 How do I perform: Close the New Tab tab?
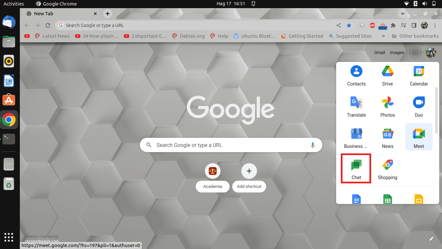coord(95,14)
